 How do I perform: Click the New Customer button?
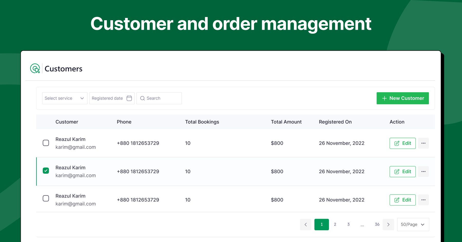403,98
